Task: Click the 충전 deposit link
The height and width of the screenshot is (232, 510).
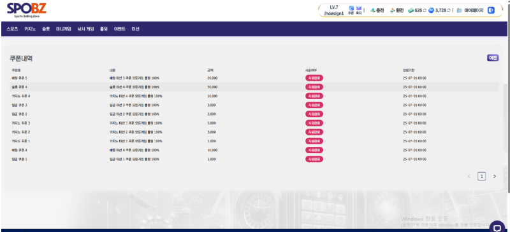Action: 377,10
